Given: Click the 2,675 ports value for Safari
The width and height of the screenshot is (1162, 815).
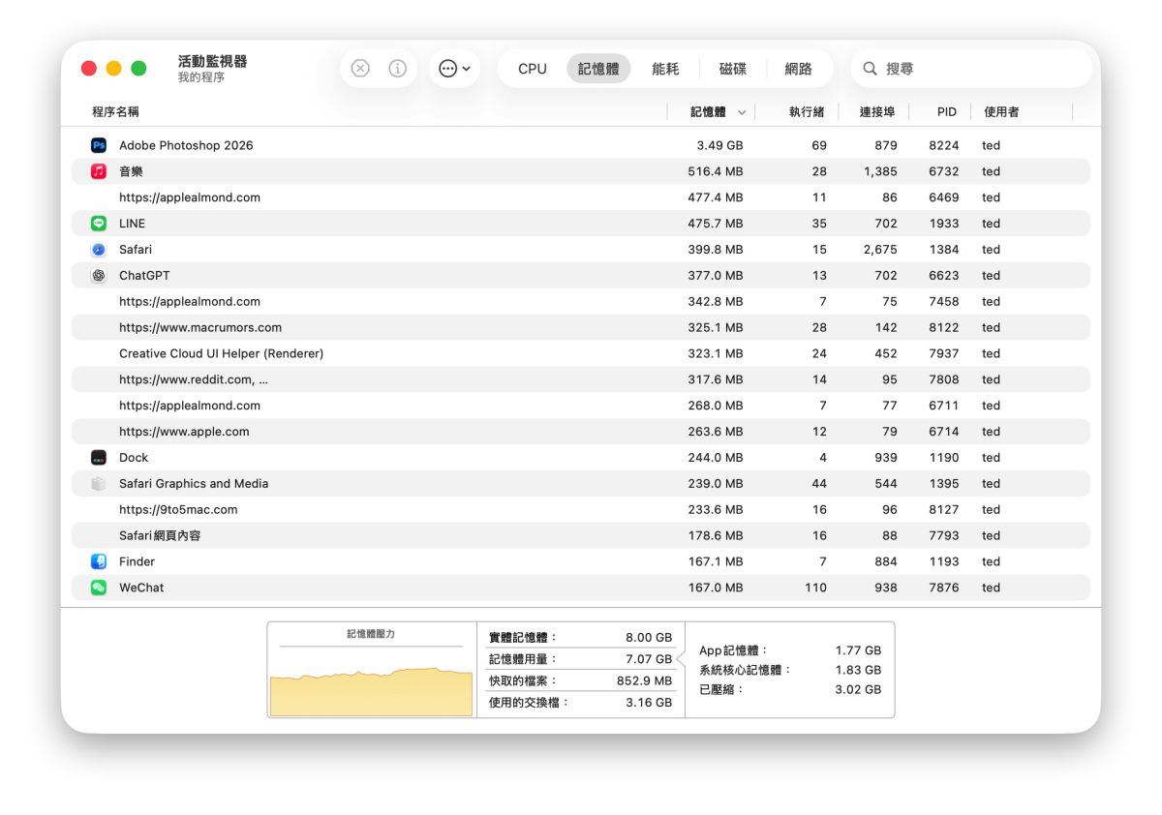Looking at the screenshot, I should pos(880,250).
